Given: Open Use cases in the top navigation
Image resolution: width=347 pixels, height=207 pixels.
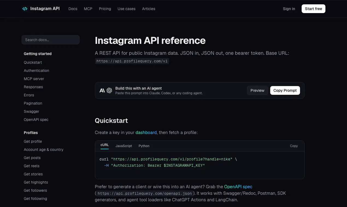Looking at the screenshot, I should click(x=127, y=9).
